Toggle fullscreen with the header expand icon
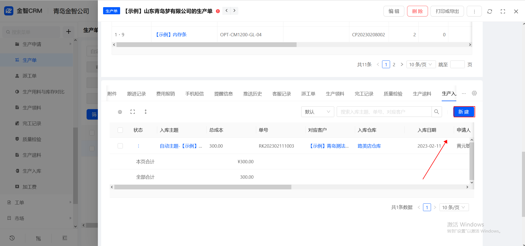 [x=503, y=11]
